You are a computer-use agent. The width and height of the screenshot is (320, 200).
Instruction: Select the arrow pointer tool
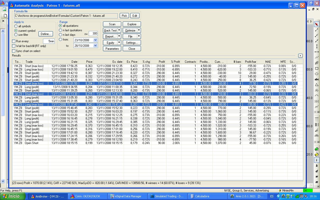[316, 24]
